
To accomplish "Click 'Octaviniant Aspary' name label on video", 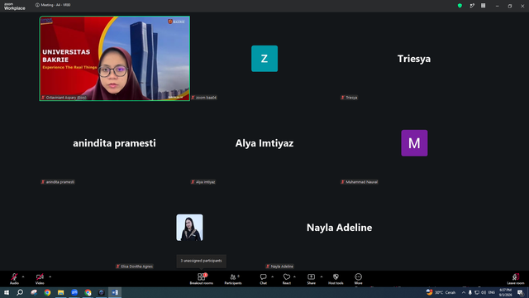I will click(64, 98).
